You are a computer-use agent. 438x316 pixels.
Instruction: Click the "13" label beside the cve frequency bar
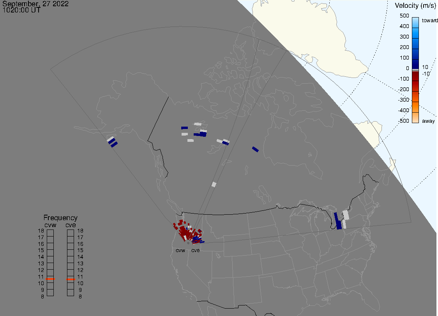[x=80, y=263]
